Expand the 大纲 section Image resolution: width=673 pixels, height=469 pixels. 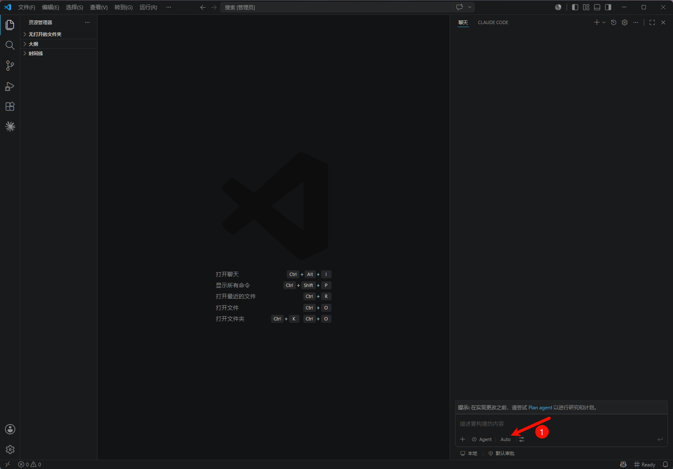click(59, 44)
